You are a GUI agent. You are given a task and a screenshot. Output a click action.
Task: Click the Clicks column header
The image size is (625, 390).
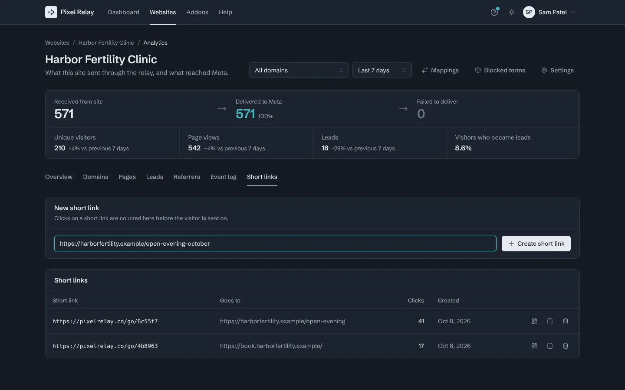click(x=416, y=300)
